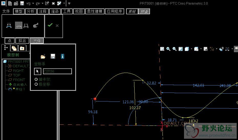Image resolution: width=238 pixels, height=140 pixels.
Task: Open a file from quick access toolbar
Action: [16, 3]
